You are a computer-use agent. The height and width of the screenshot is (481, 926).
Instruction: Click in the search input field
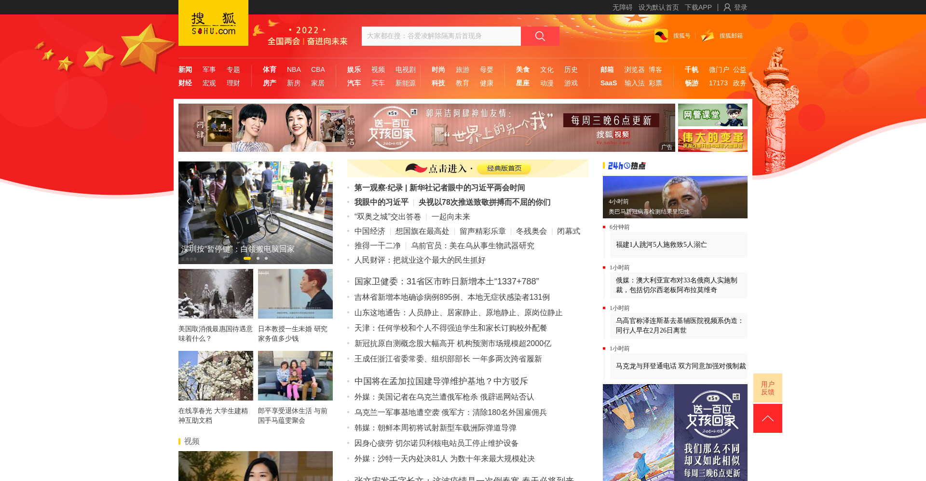coord(441,36)
